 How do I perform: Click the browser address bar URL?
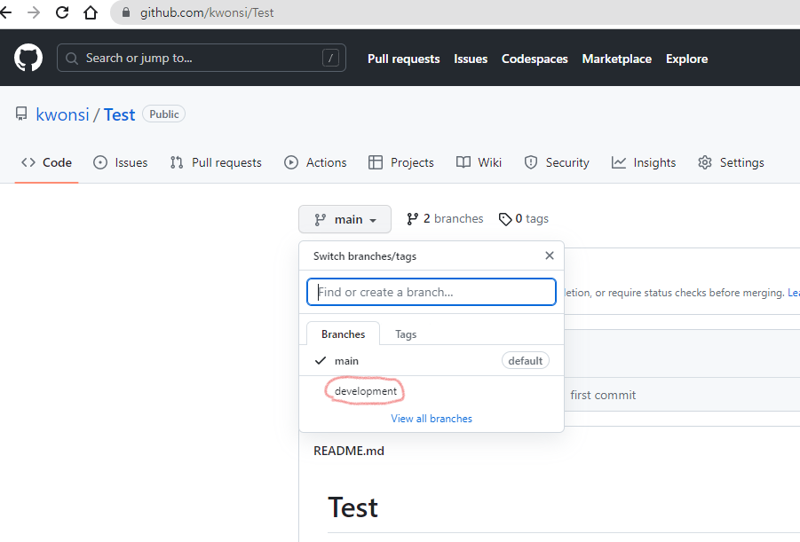point(207,12)
